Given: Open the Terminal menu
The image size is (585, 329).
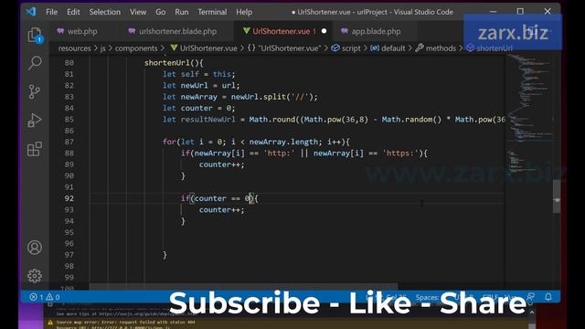Looking at the screenshot, I should (x=212, y=12).
